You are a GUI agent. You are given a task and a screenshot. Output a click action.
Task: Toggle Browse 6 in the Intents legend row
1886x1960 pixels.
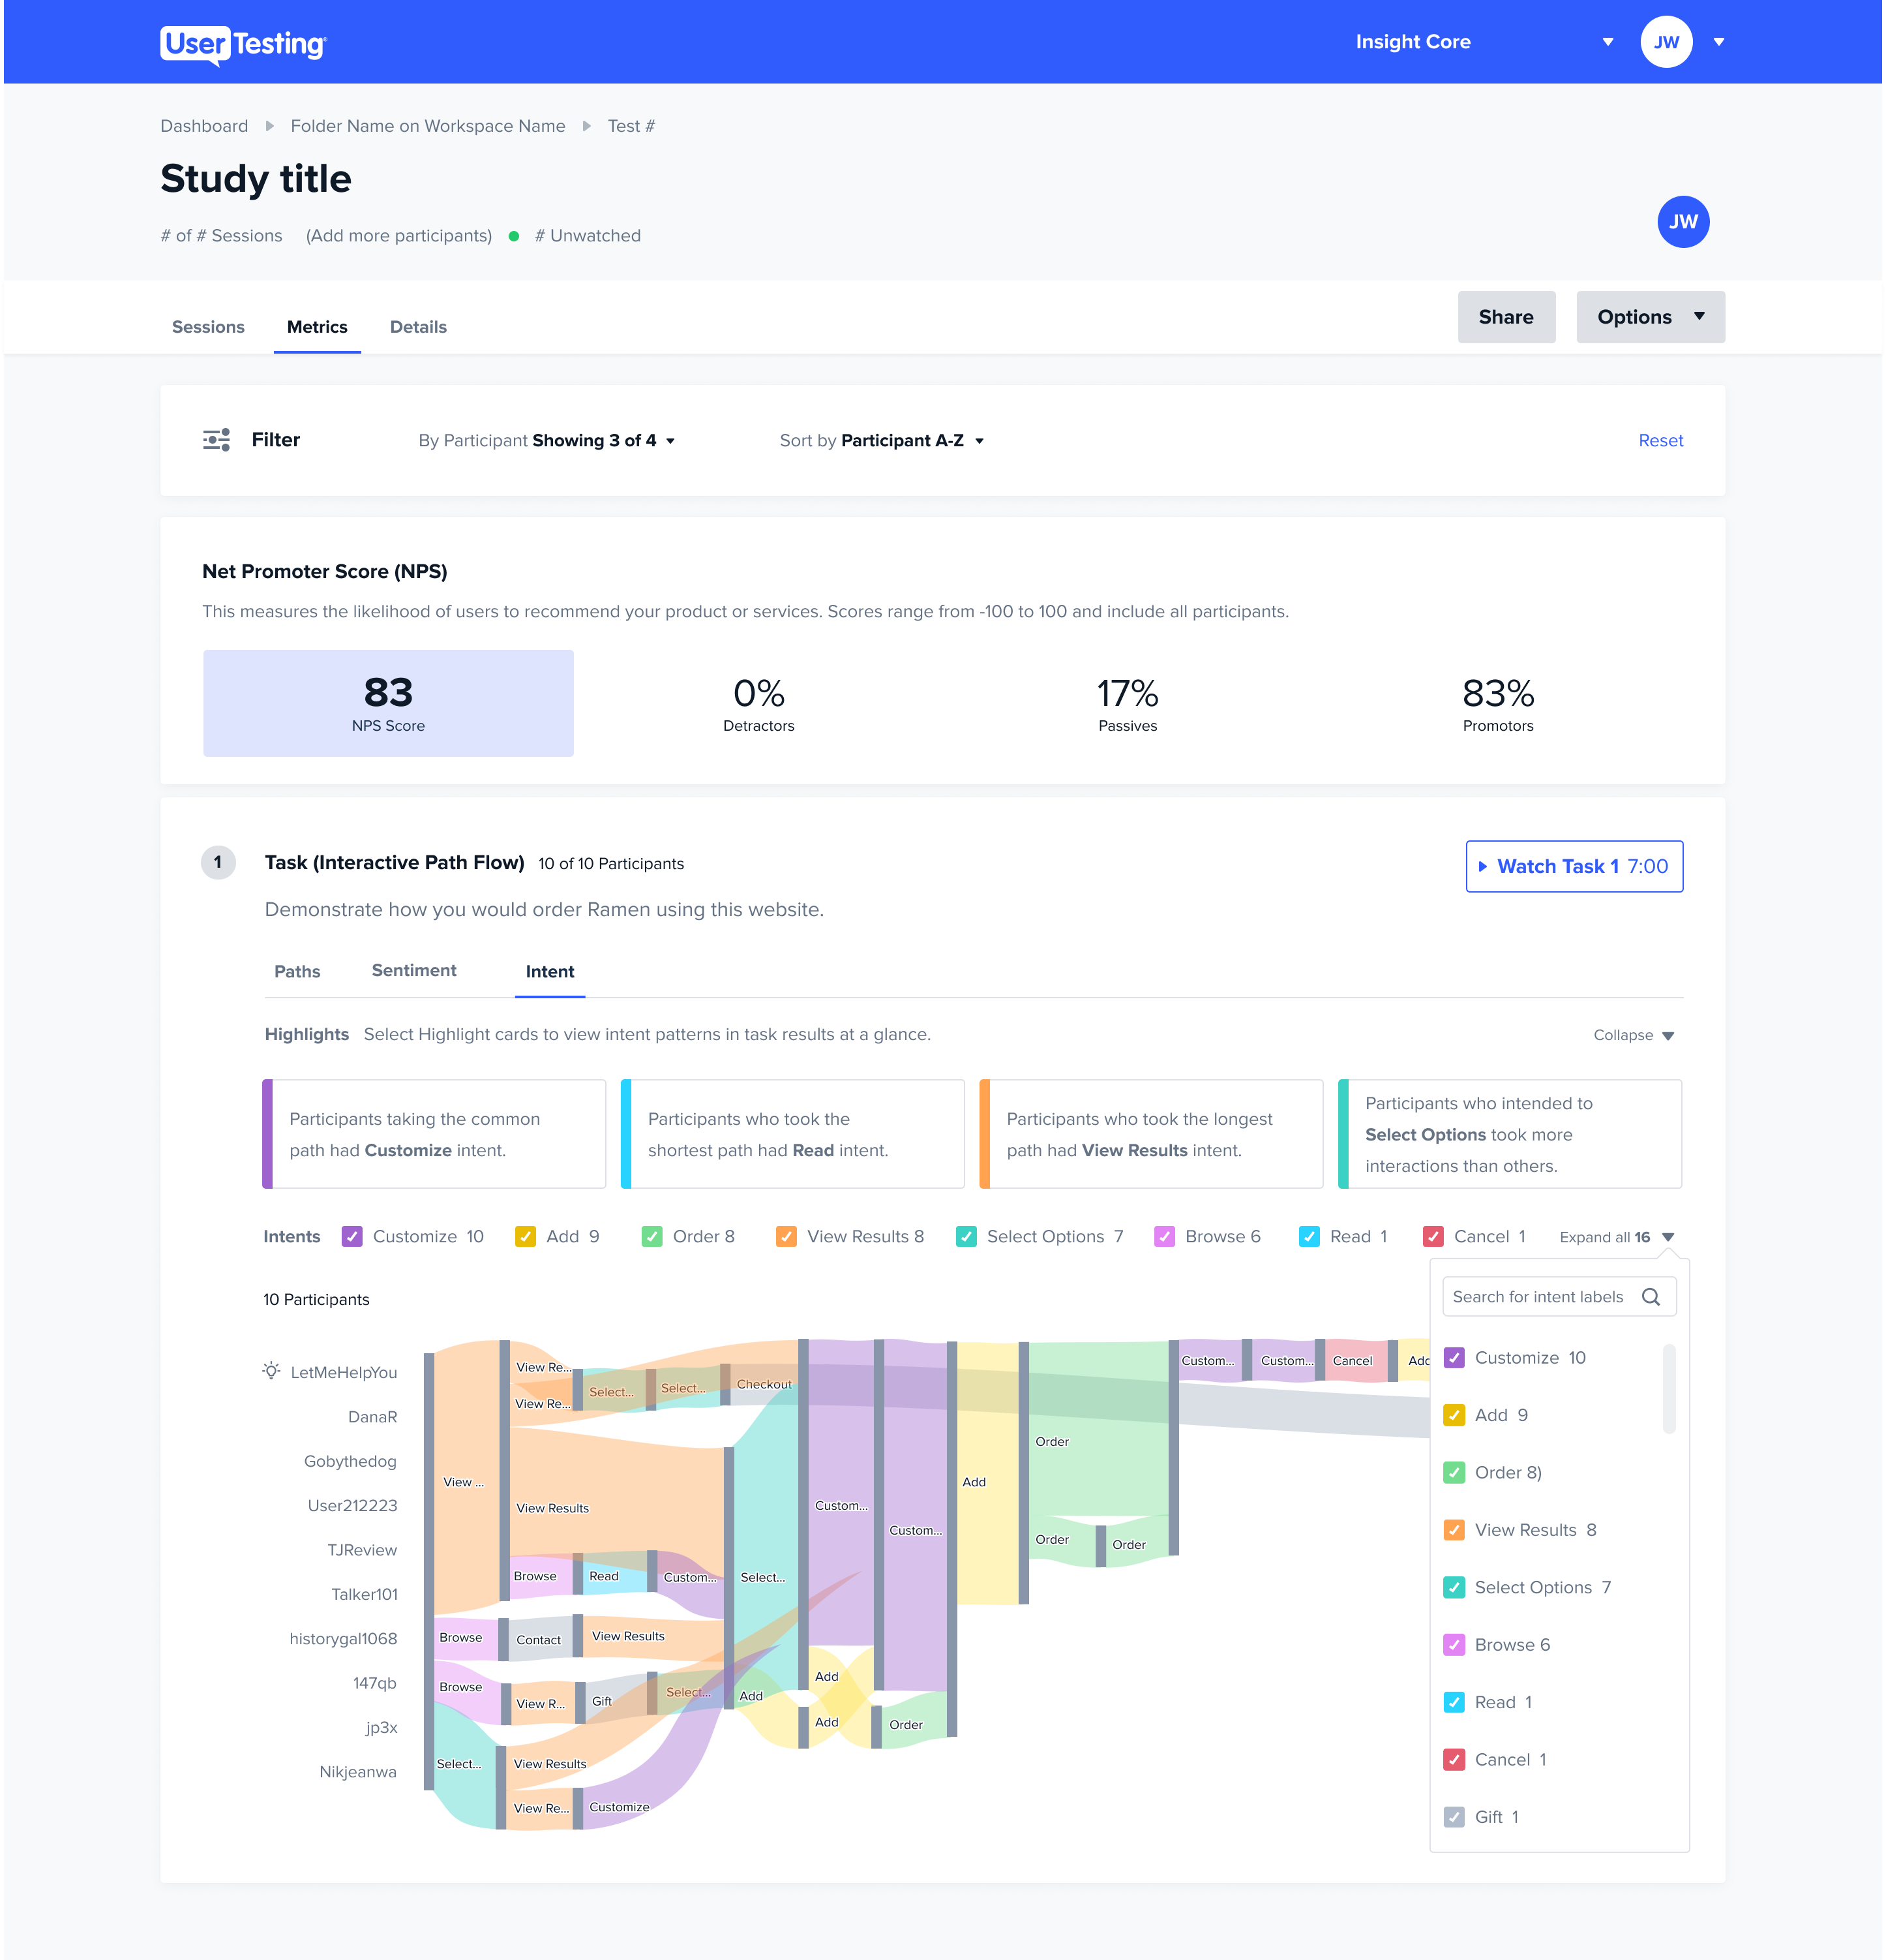coord(1164,1237)
